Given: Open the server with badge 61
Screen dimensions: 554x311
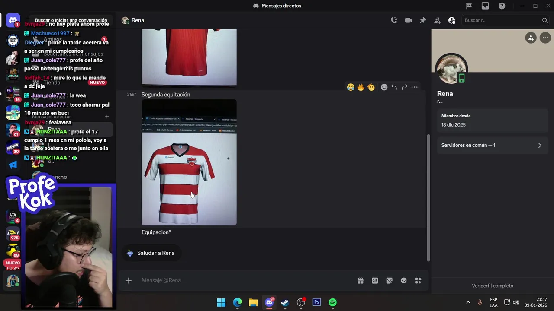Looking at the screenshot, I should pyautogui.click(x=13, y=130).
